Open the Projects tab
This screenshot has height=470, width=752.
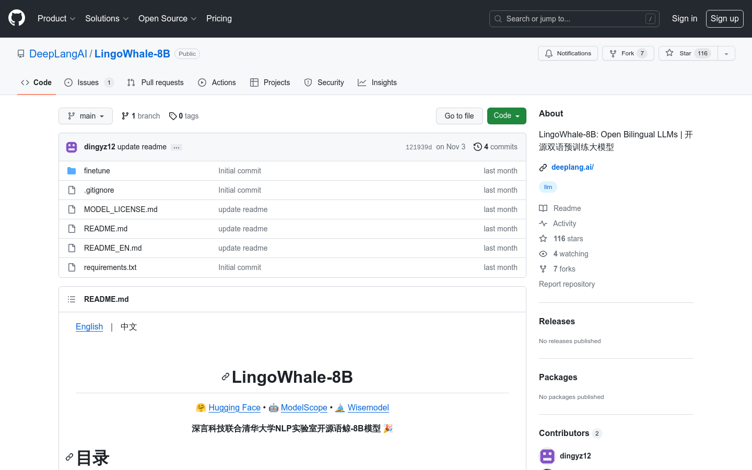pos(270,83)
